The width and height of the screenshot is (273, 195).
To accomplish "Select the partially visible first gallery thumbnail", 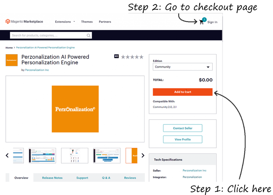I will (18, 156).
